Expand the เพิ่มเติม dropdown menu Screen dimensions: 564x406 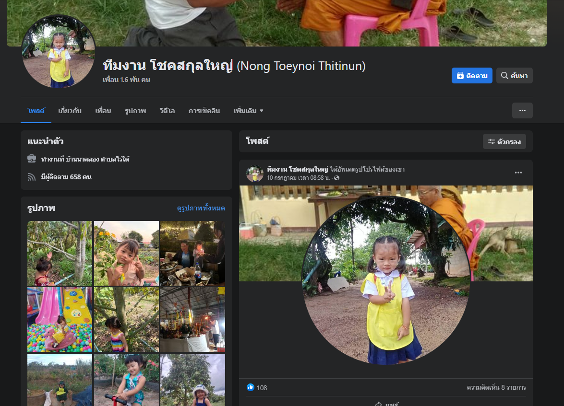click(248, 111)
